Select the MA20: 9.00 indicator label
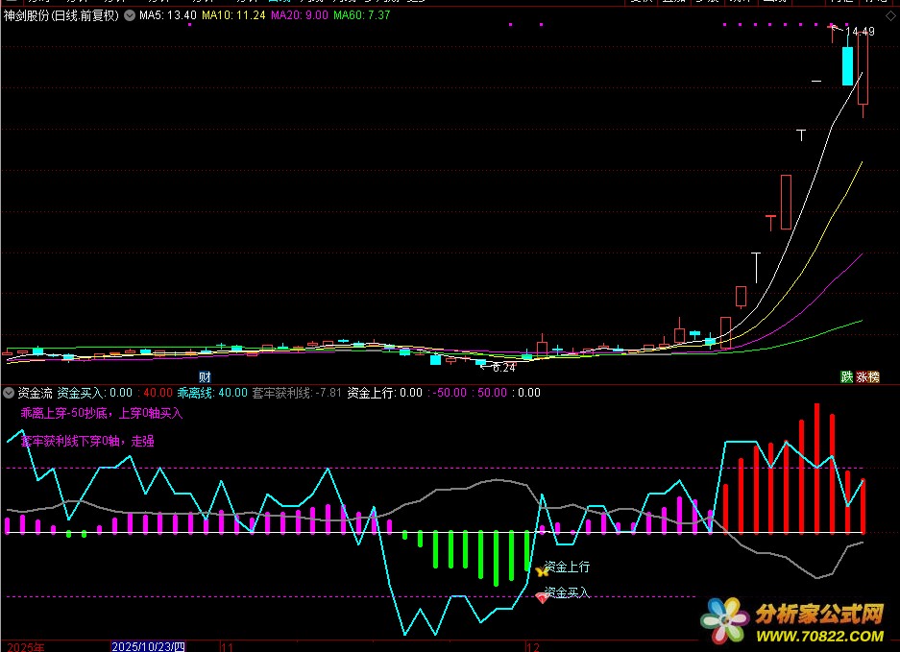The height and width of the screenshot is (652, 900). coord(300,15)
